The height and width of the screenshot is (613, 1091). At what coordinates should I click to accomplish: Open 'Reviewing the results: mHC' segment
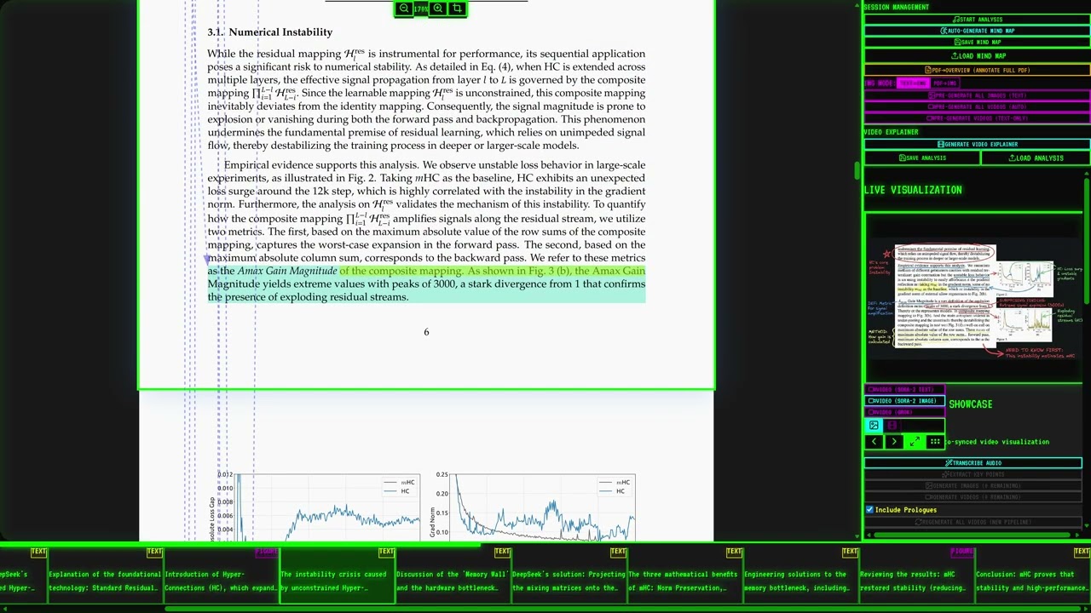pyautogui.click(x=916, y=576)
